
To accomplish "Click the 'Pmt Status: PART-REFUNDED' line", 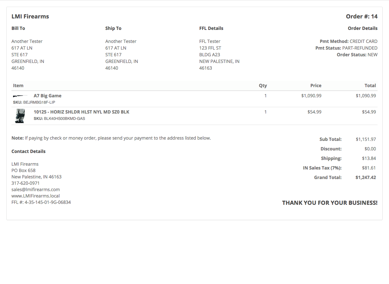I will tap(347, 48).
